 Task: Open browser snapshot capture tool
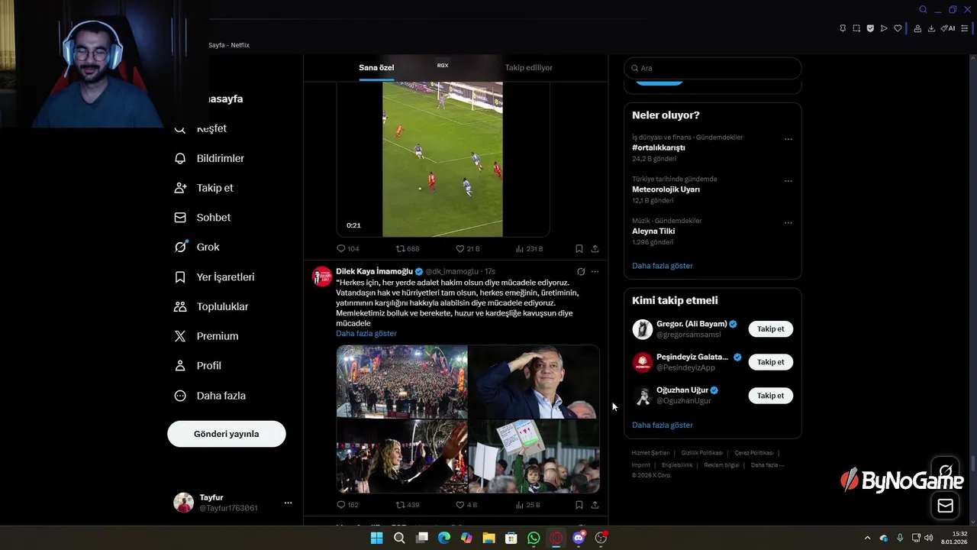pyautogui.click(x=856, y=28)
